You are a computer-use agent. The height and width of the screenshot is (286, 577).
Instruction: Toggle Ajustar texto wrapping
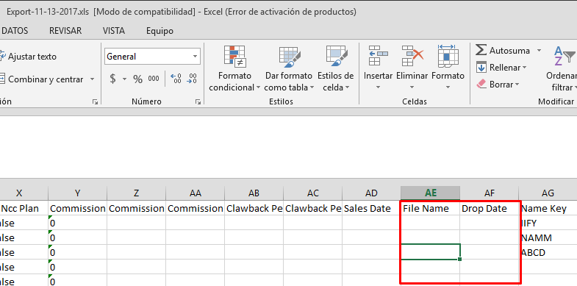click(x=28, y=57)
